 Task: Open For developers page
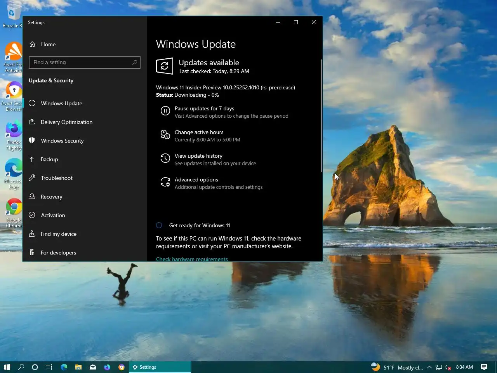(85, 253)
